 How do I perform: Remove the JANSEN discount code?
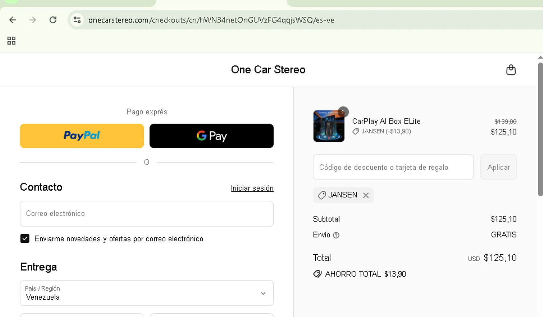click(366, 195)
